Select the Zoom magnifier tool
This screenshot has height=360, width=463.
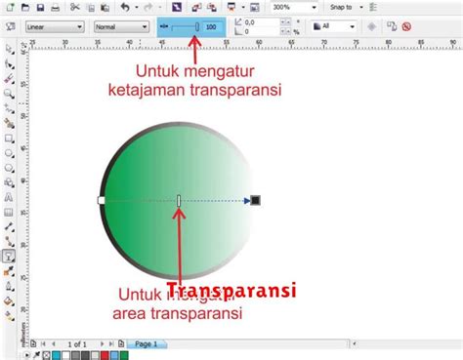click(x=9, y=94)
